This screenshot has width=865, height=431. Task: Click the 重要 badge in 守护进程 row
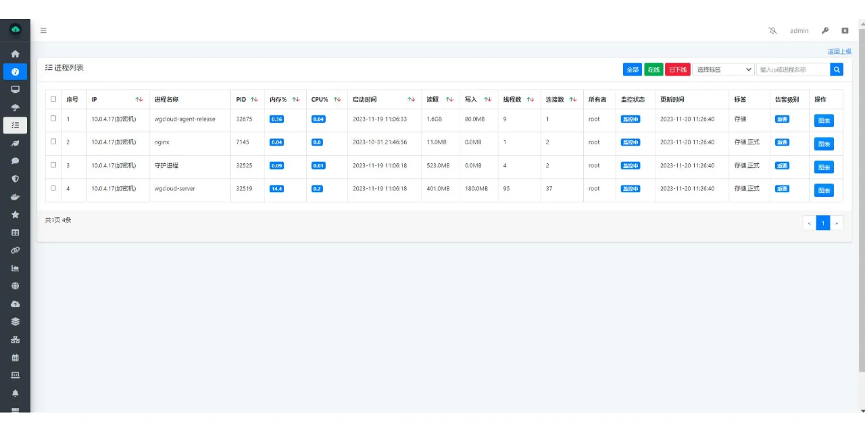[782, 165]
